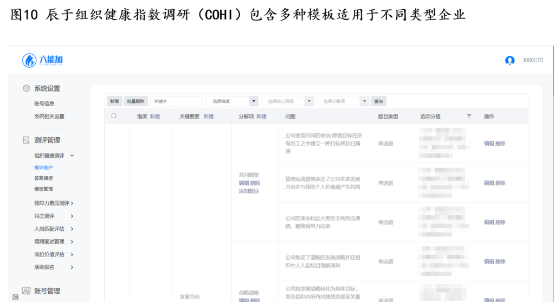Delete the 管理层清楚地表达 question row
The image size is (555, 302).
click(x=500, y=183)
